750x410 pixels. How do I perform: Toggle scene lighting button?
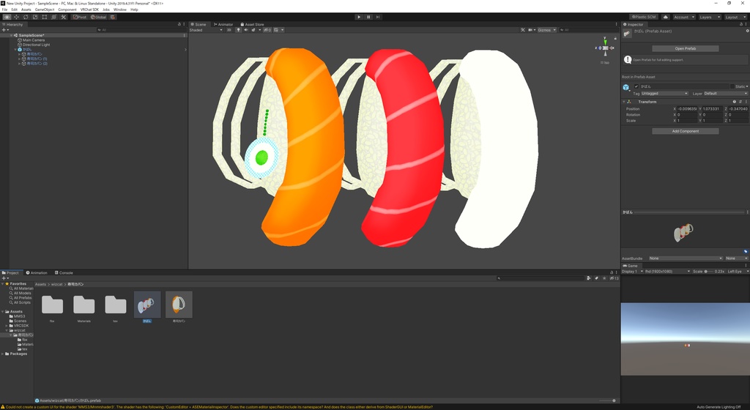click(238, 30)
